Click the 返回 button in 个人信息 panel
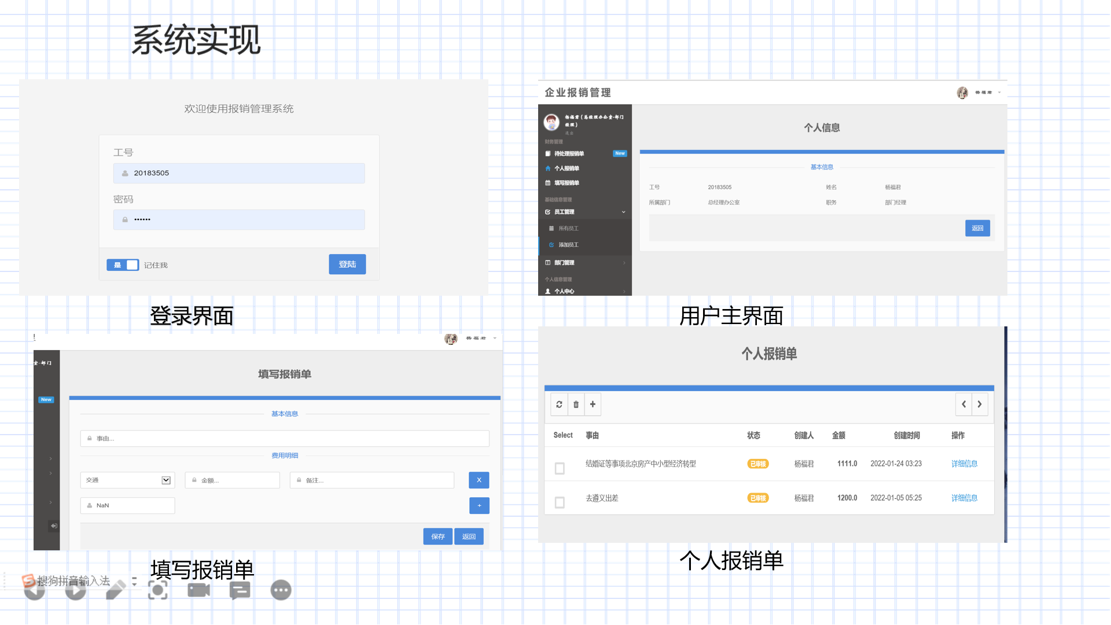 click(x=977, y=228)
